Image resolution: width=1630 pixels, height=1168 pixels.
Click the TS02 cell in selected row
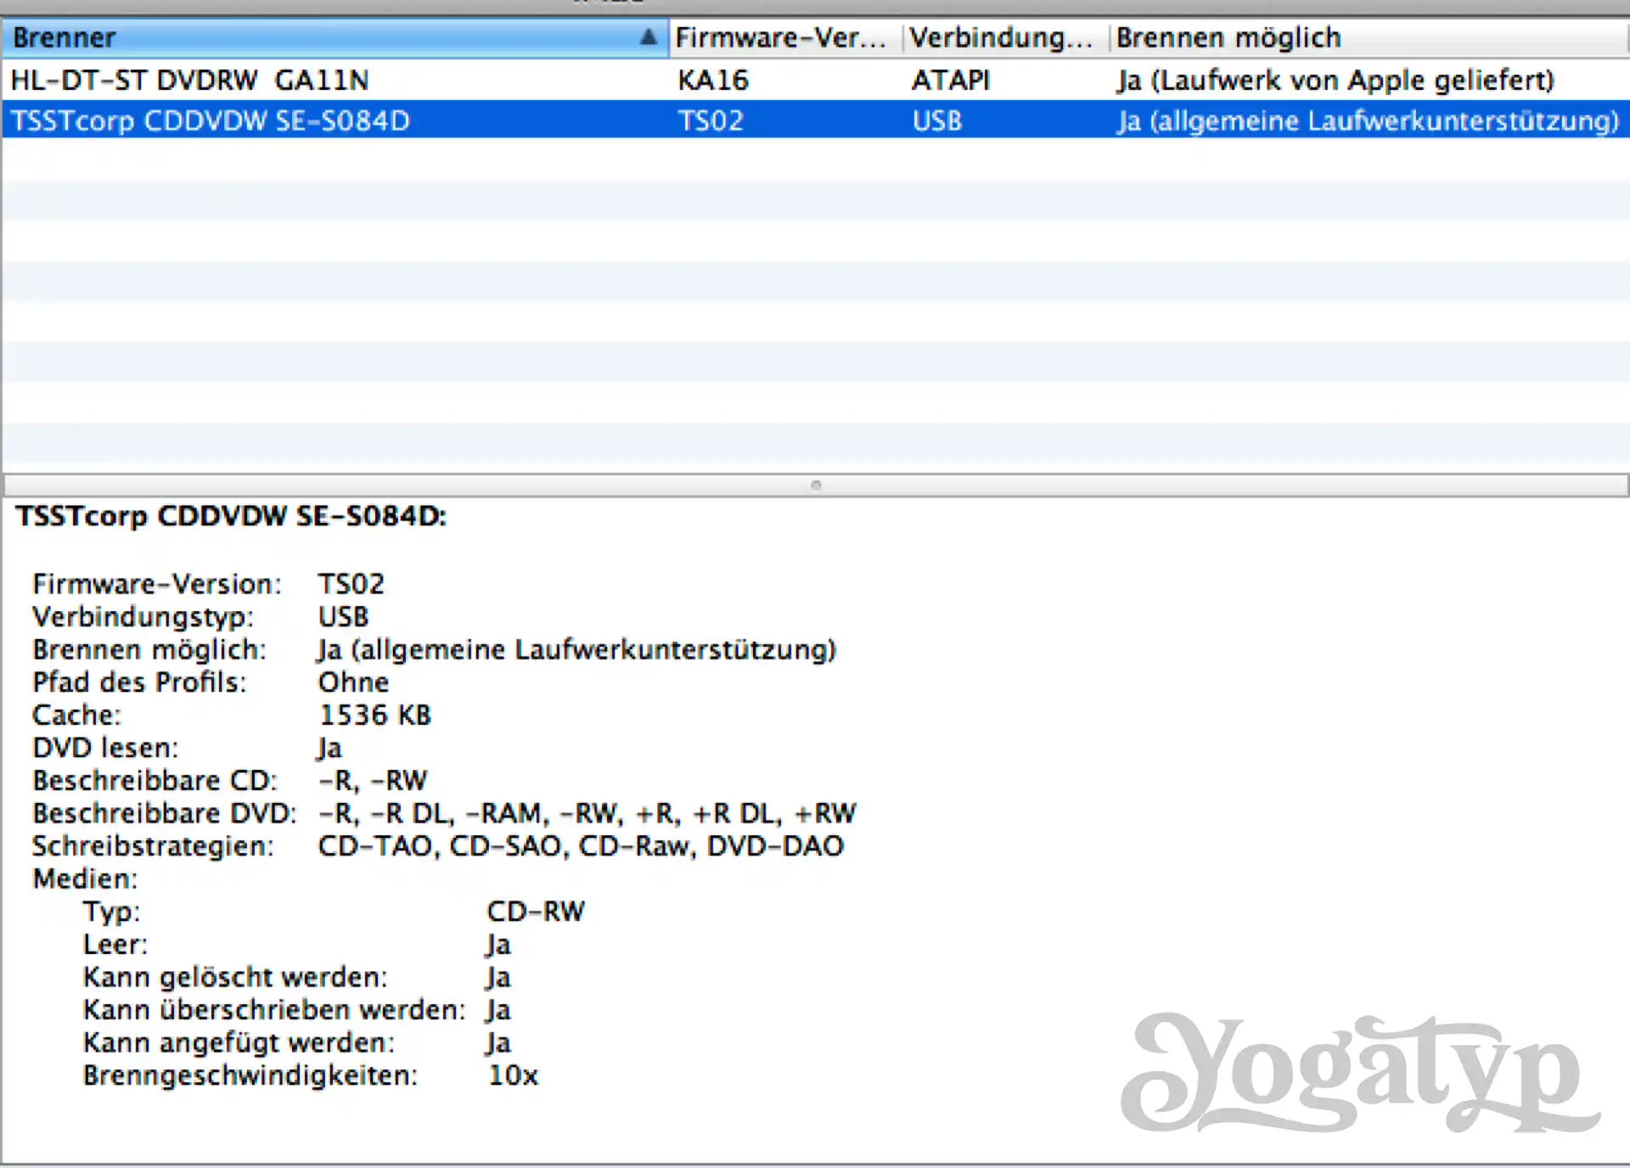coord(711,121)
